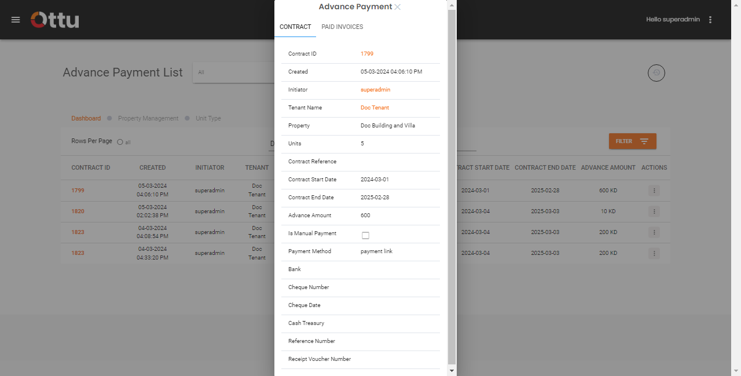Select the CONTRACT tab
Viewport: 741px width, 376px height.
click(x=295, y=27)
